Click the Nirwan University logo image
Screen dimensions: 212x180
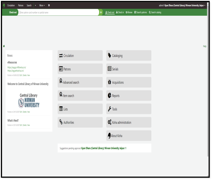pyautogui.click(x=29, y=101)
